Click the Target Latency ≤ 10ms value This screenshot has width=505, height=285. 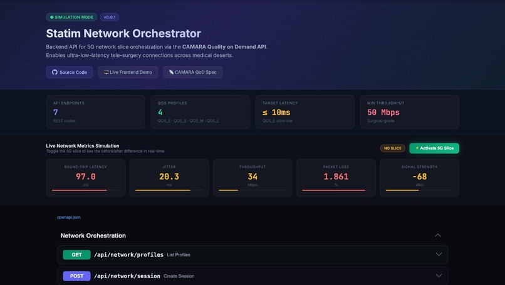pos(276,112)
